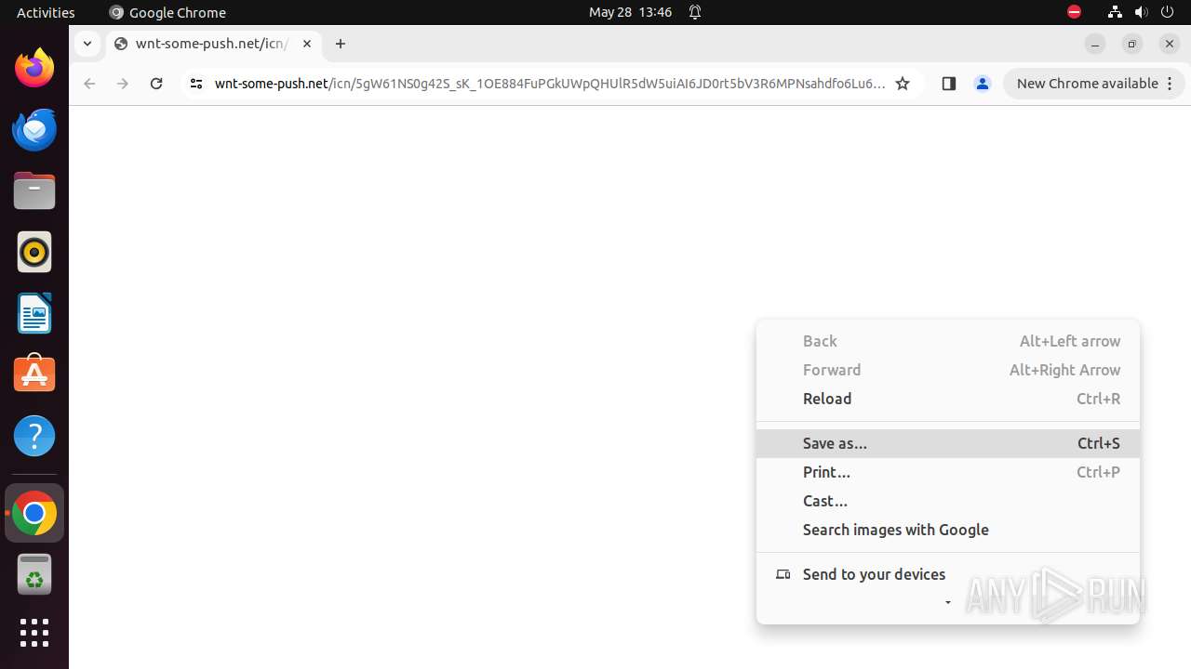Expand the context menu's bottom scroll arrow
Image resolution: width=1191 pixels, height=669 pixels.
pyautogui.click(x=948, y=603)
